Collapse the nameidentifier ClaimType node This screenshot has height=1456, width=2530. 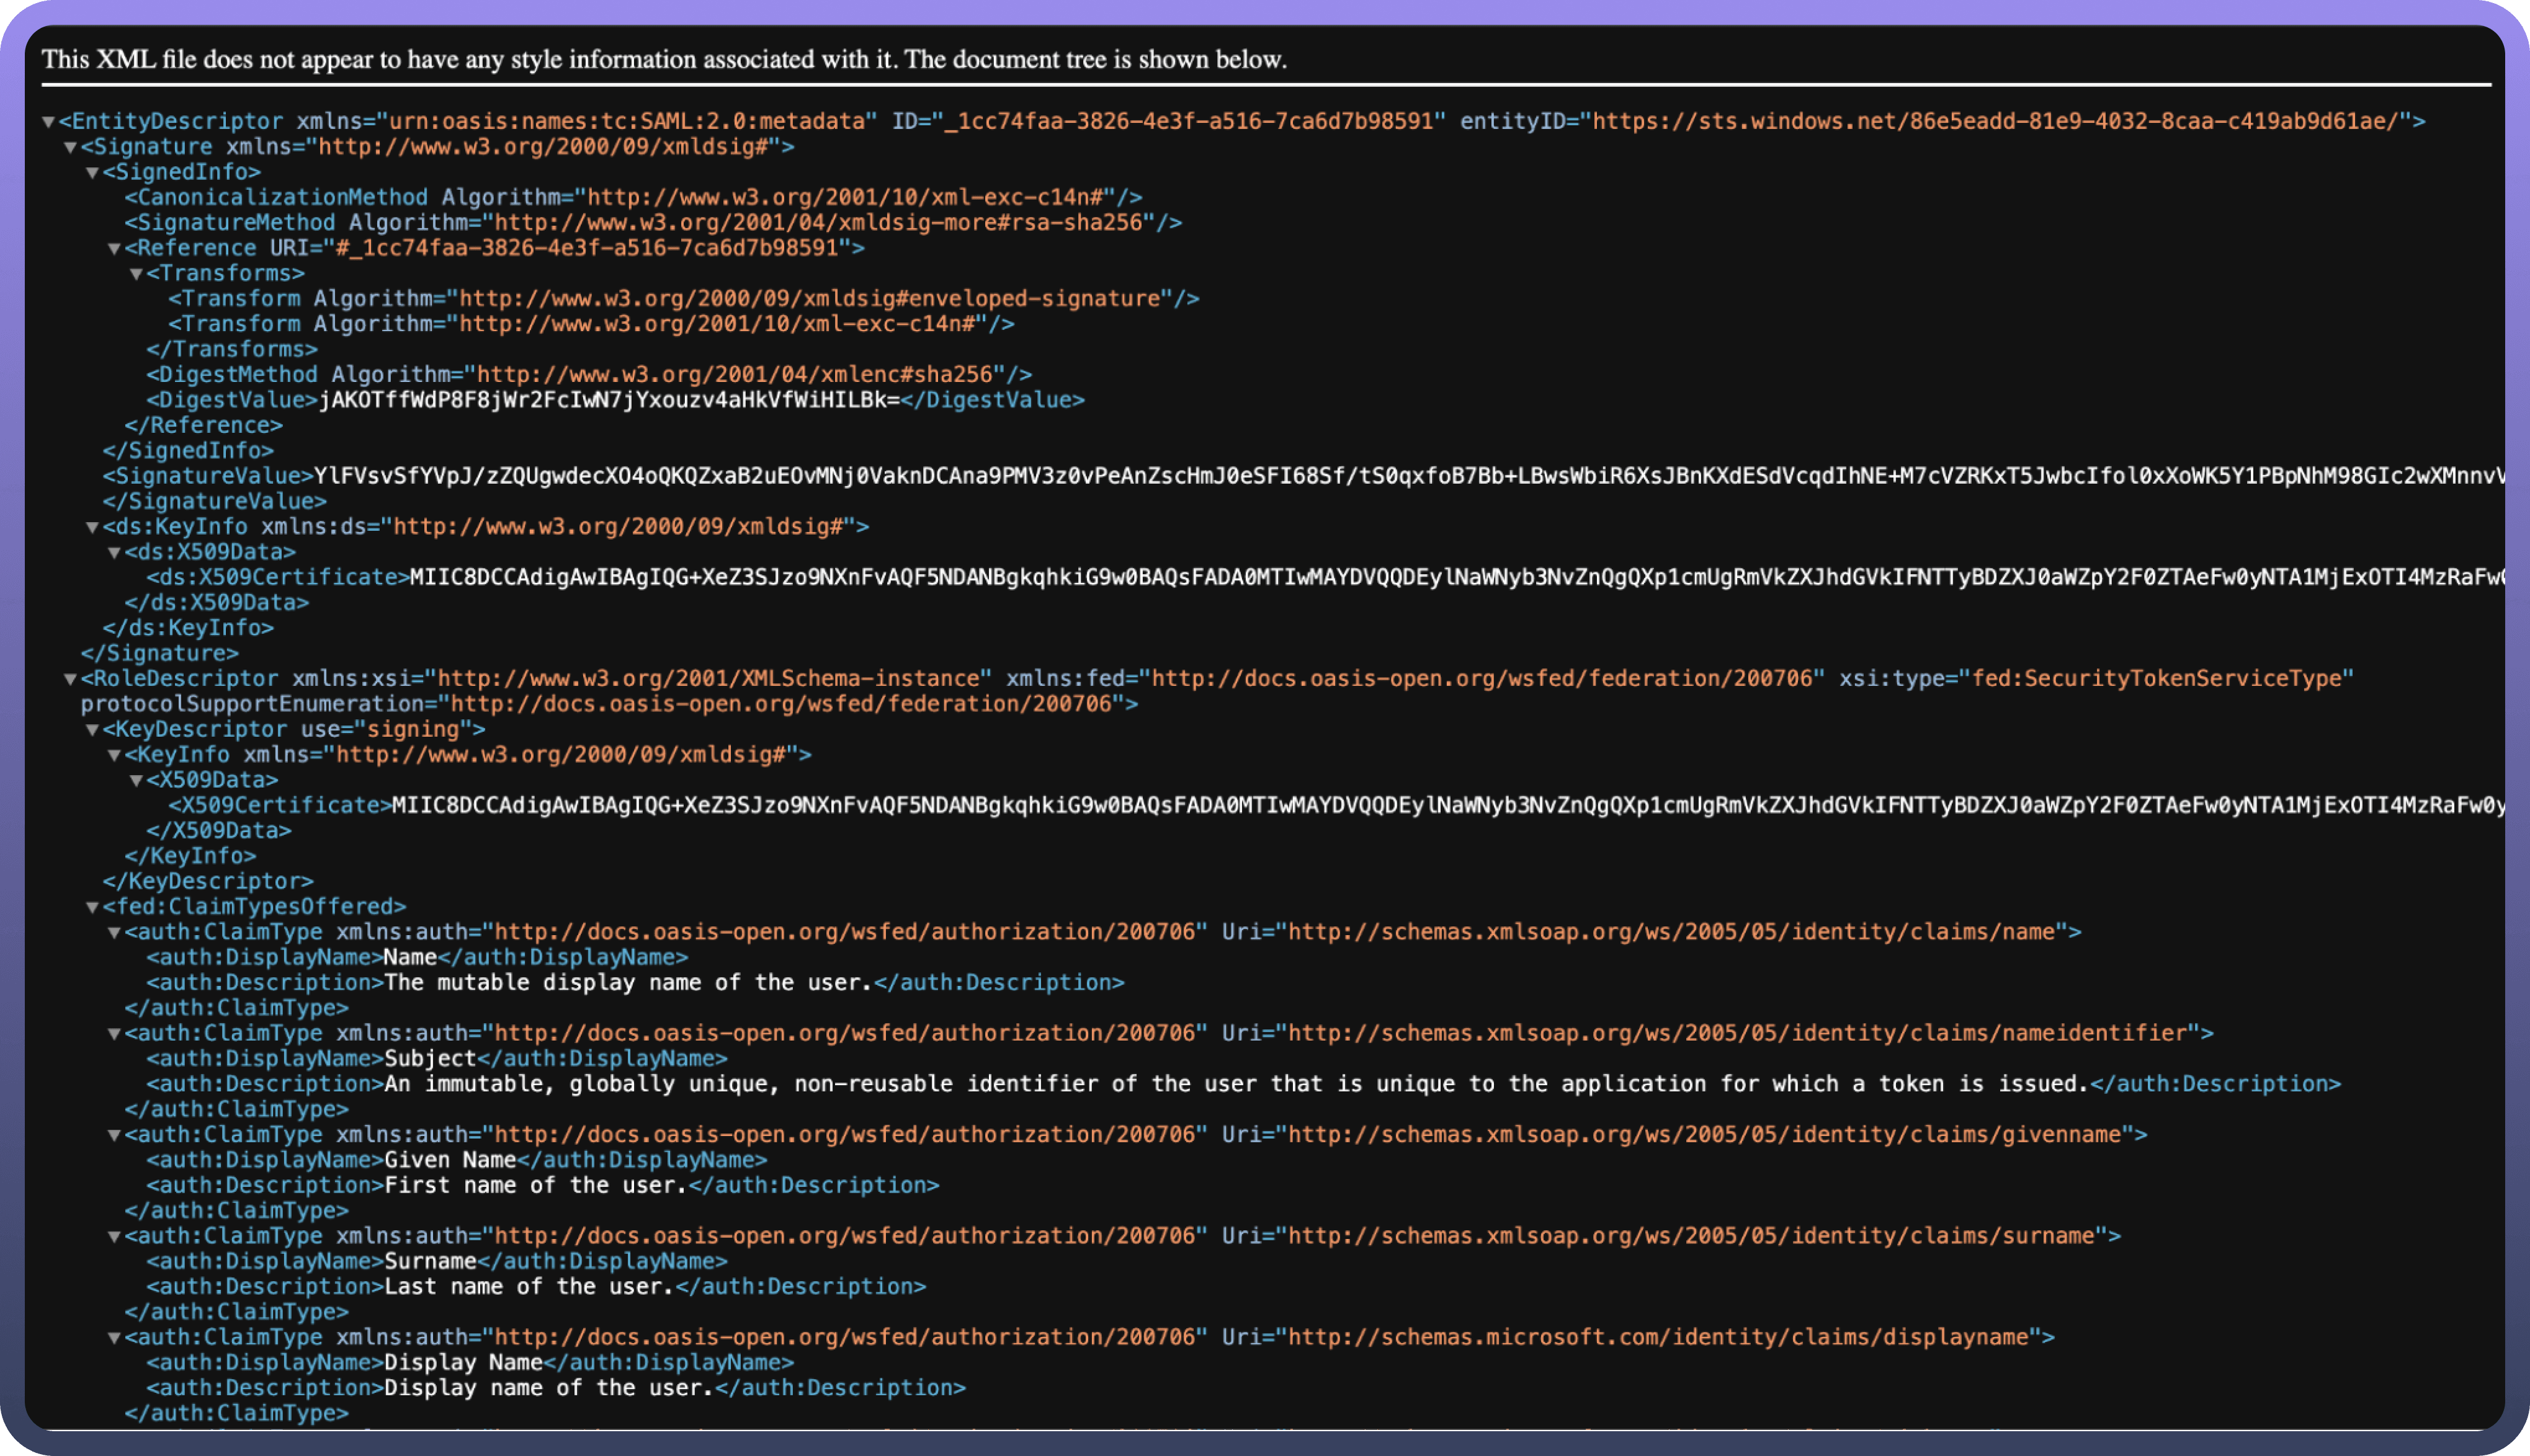pyautogui.click(x=114, y=1034)
